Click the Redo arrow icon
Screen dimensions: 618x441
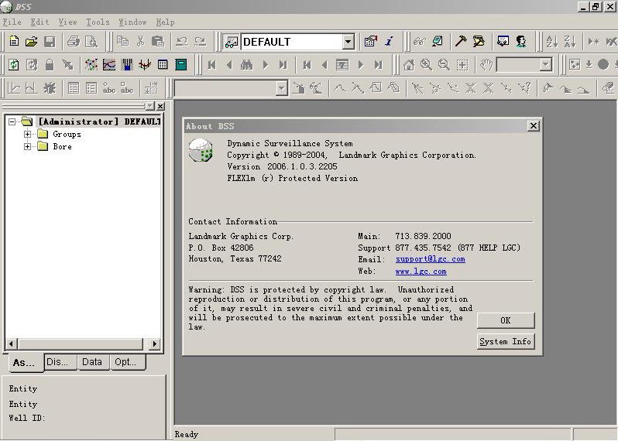pos(201,41)
